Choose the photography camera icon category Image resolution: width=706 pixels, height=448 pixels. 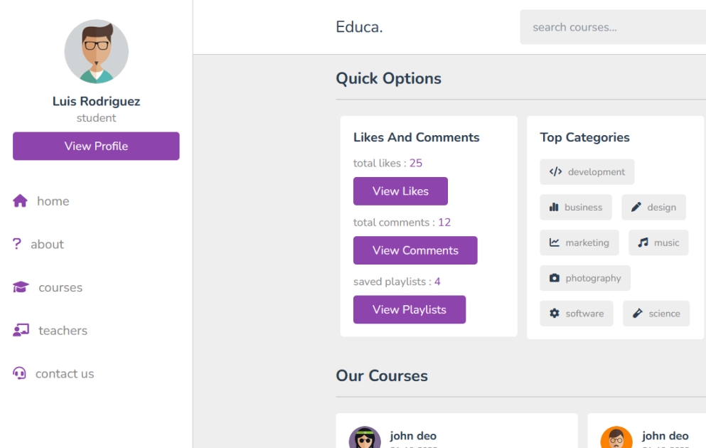(555, 278)
